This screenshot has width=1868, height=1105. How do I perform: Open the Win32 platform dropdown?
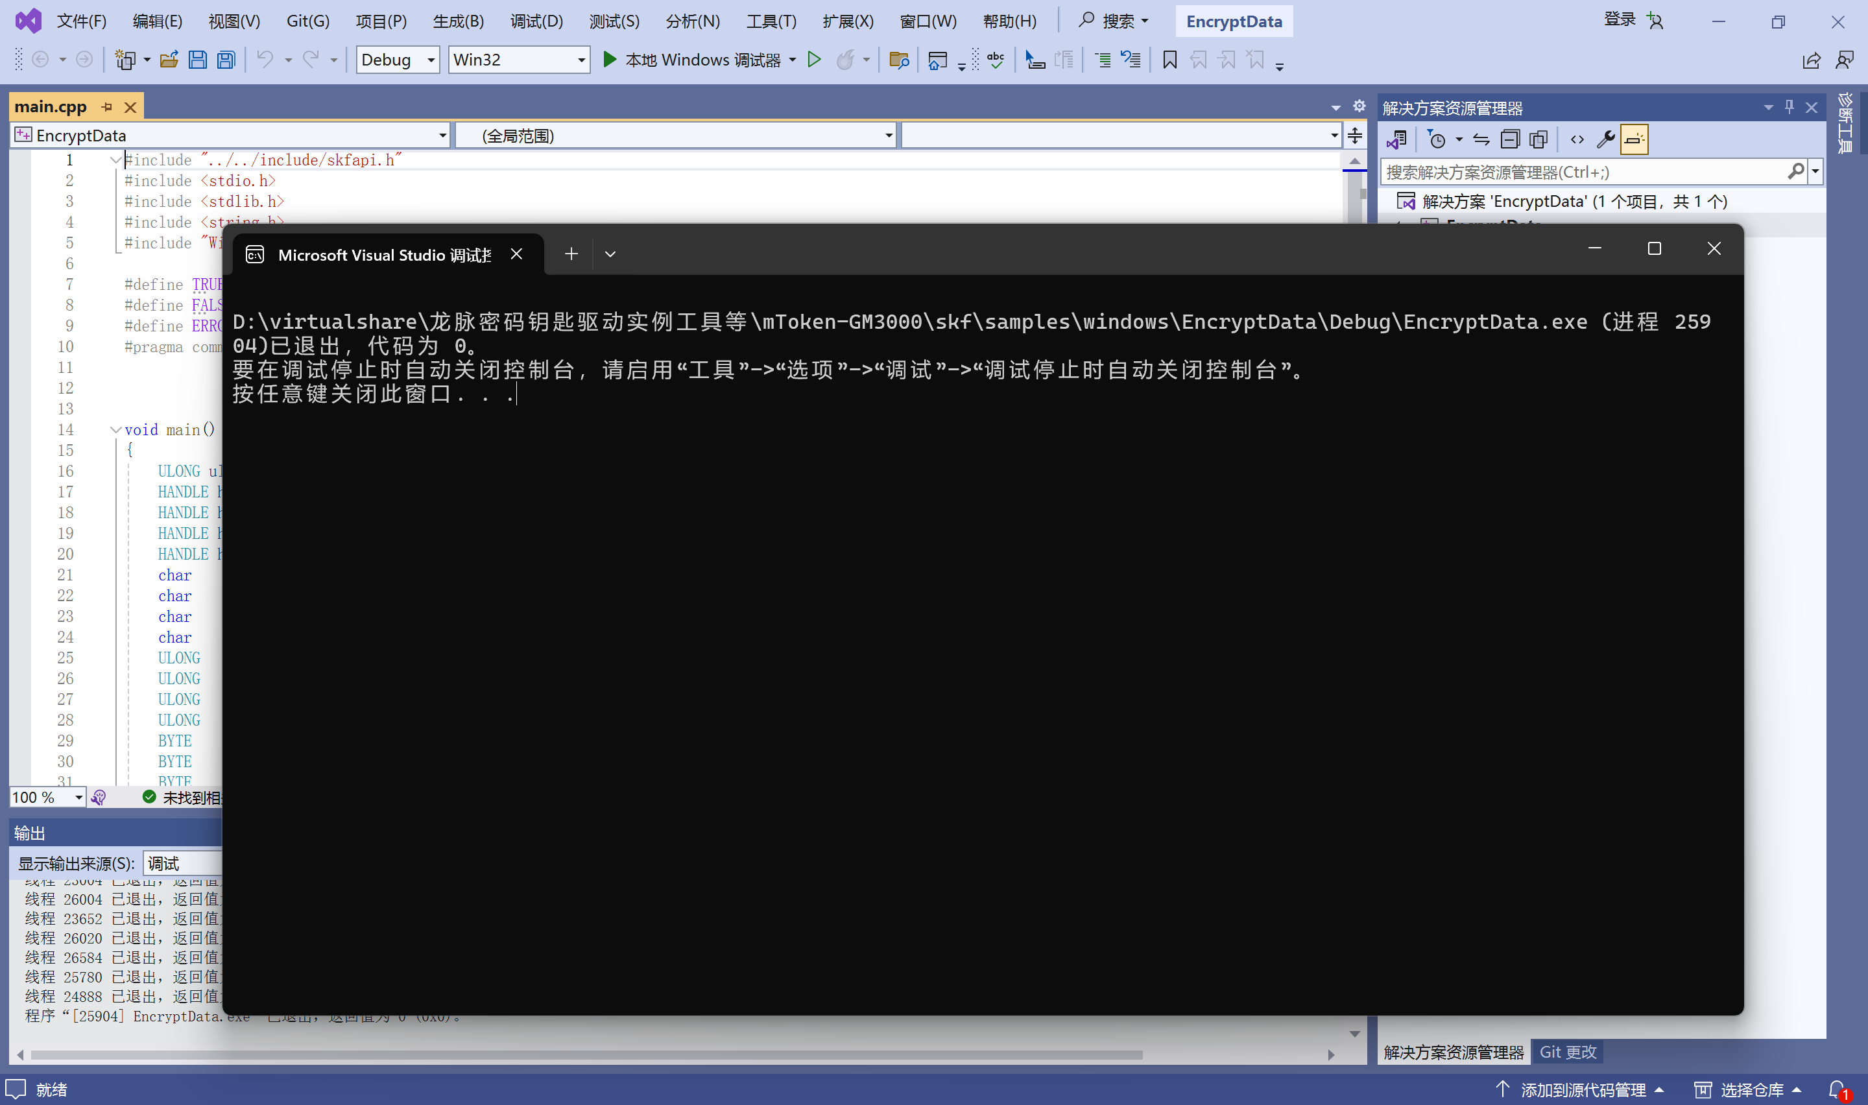[x=581, y=60]
